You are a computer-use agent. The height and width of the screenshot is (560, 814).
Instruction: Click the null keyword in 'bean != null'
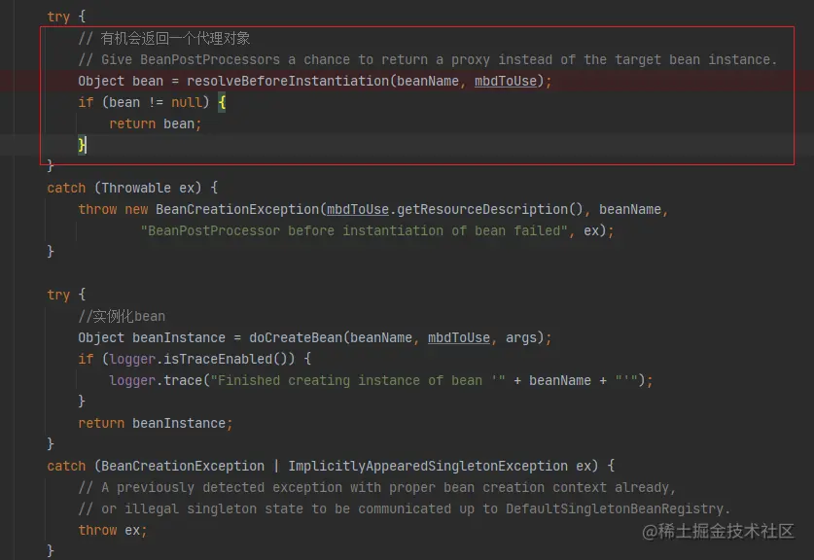click(x=187, y=103)
